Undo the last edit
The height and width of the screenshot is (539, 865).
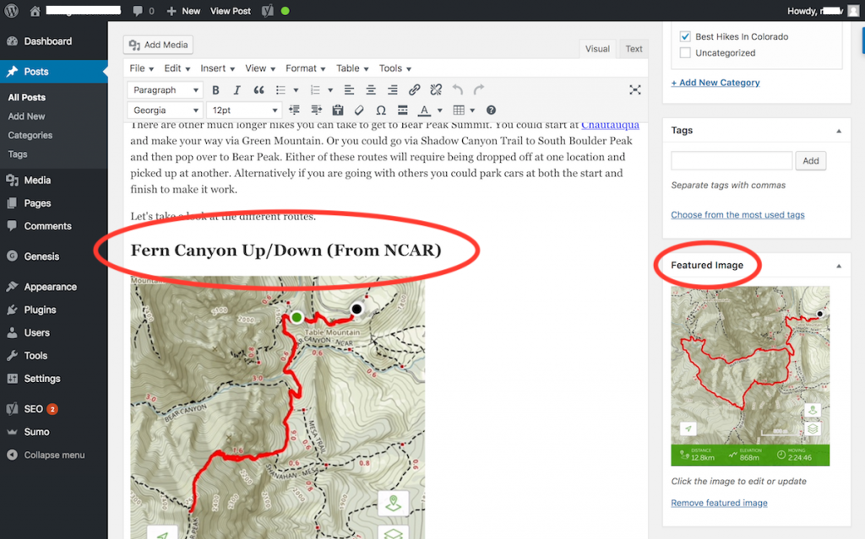point(457,89)
